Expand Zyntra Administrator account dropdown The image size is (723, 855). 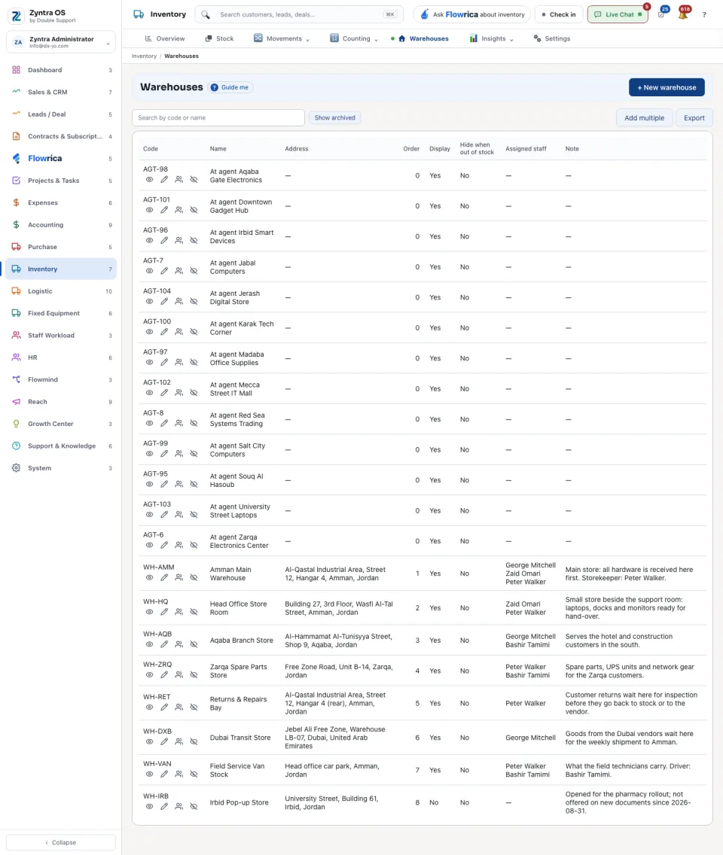[60, 42]
